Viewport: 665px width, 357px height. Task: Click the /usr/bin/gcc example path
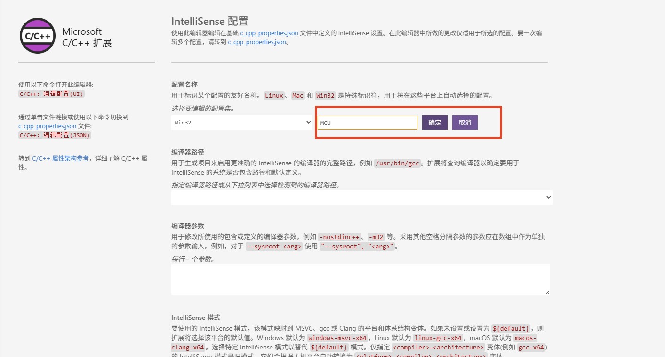(x=397, y=163)
